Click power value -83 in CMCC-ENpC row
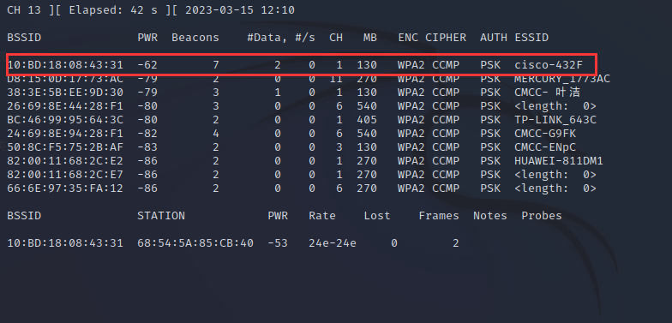This screenshot has width=672, height=323. click(147, 147)
